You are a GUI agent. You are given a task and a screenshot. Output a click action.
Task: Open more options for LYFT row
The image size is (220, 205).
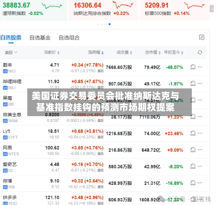tap(200, 133)
